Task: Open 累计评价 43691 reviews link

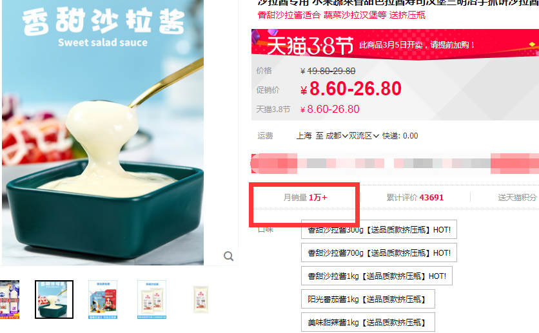Action: [x=415, y=197]
